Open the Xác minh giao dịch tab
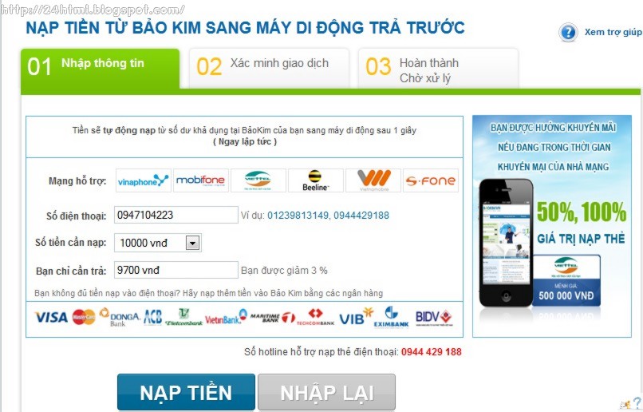The width and height of the screenshot is (643, 412). coord(269,69)
